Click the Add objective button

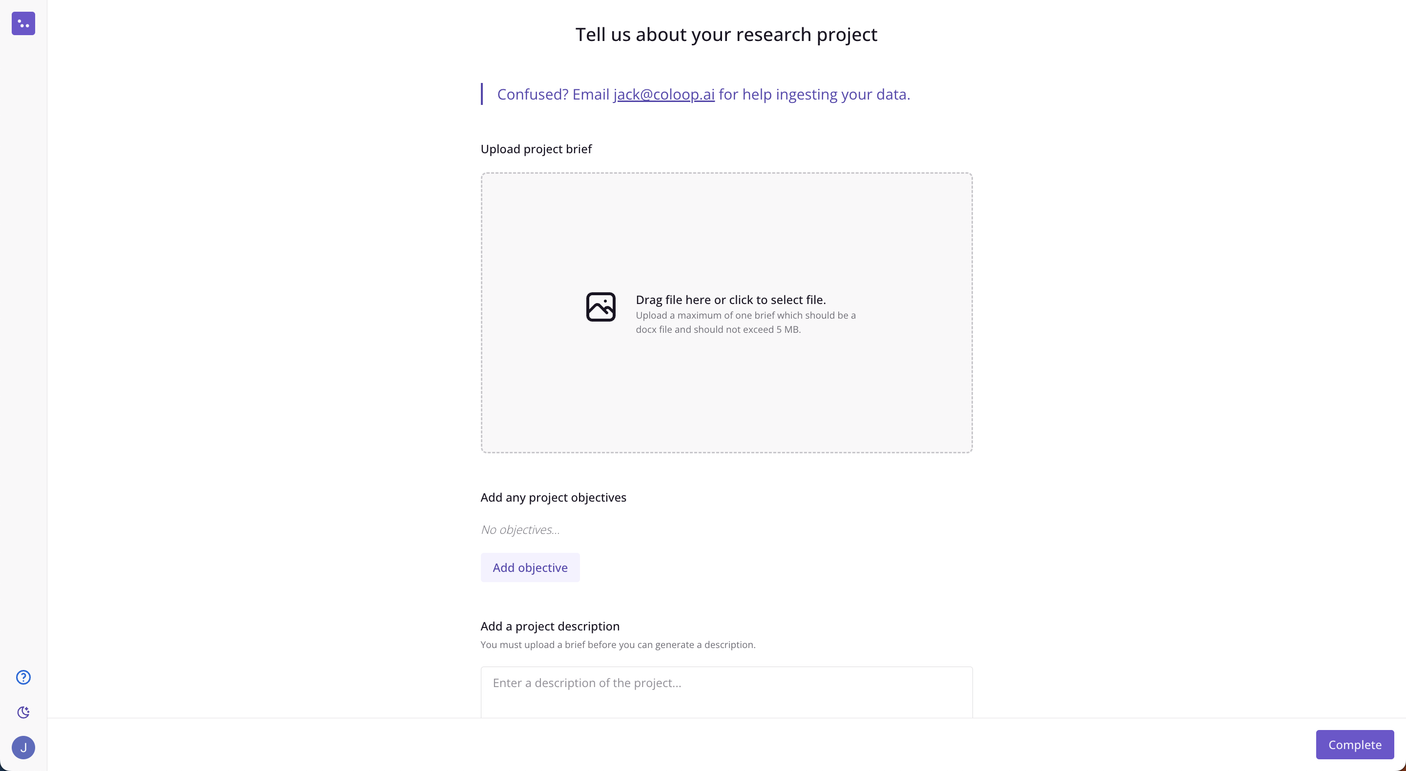click(x=530, y=568)
